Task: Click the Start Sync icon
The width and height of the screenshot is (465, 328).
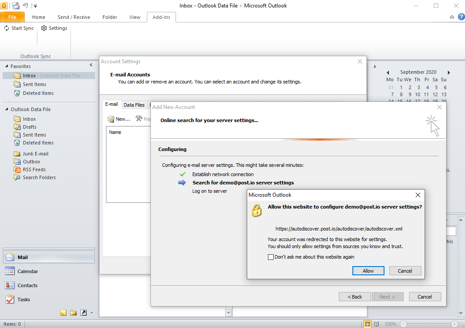Action: [7, 28]
